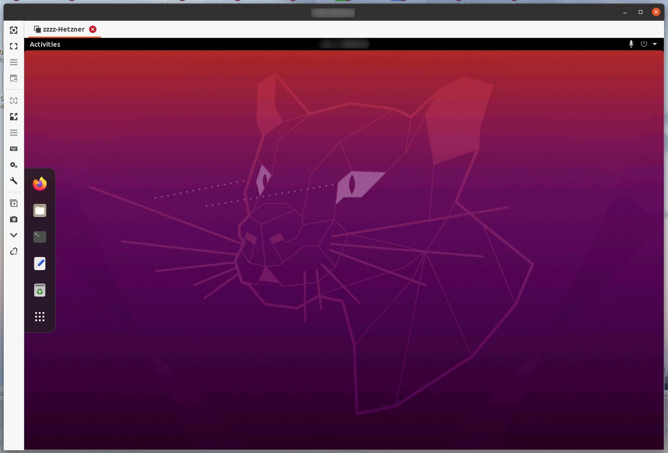This screenshot has width=668, height=453.
Task: Show Applications grid in the dock
Action: click(40, 317)
